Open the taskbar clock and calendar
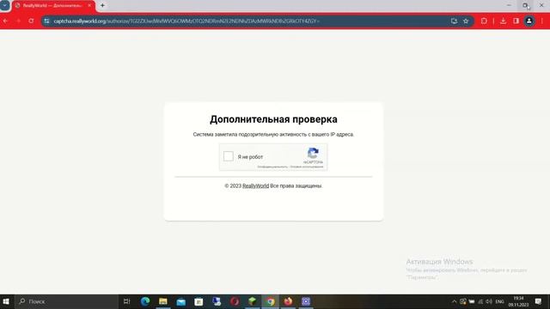The width and height of the screenshot is (550, 309). click(x=518, y=301)
